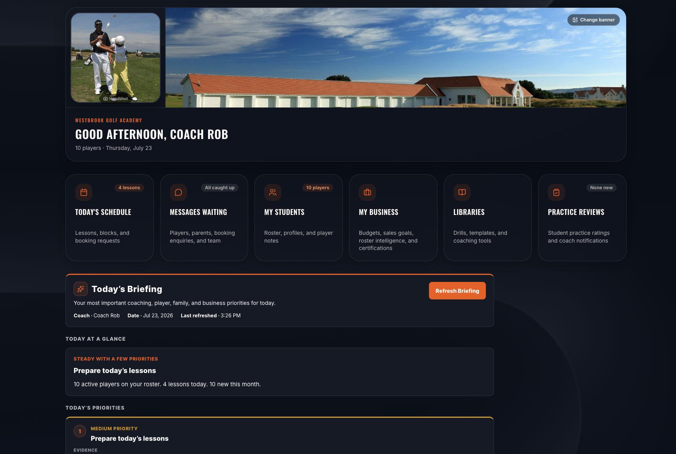Open the Today's Schedule card title
Viewport: 676px width, 454px height.
coord(103,212)
